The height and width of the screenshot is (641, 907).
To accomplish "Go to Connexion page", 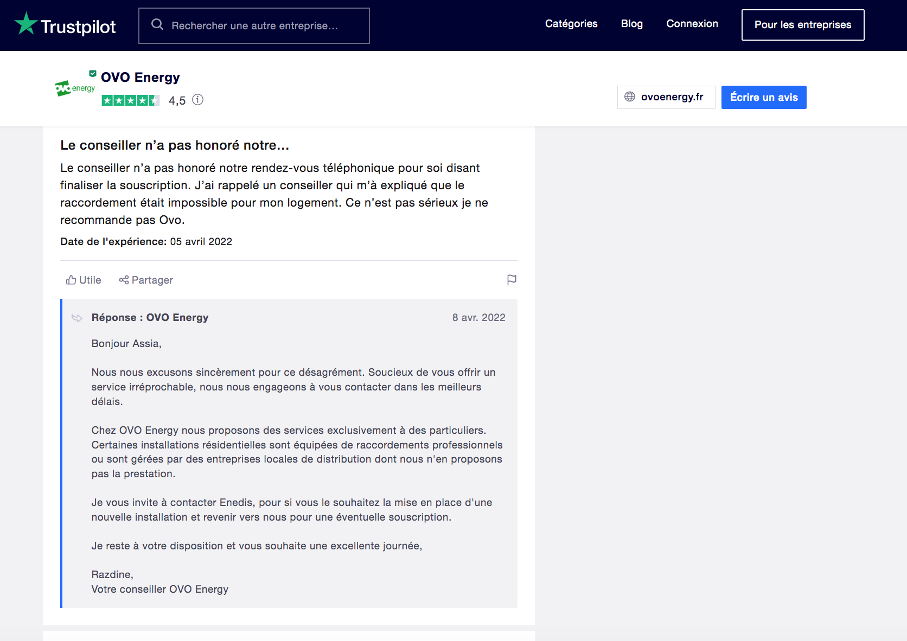I will [692, 24].
